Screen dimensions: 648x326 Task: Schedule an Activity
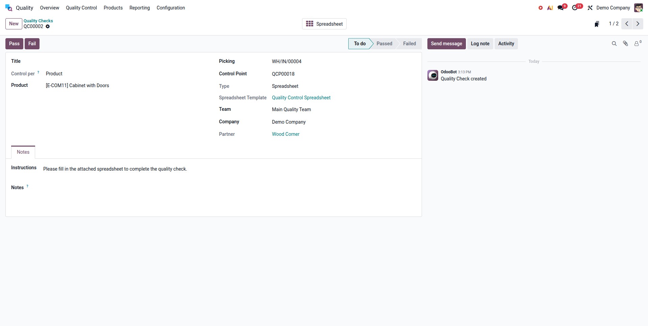coord(506,44)
